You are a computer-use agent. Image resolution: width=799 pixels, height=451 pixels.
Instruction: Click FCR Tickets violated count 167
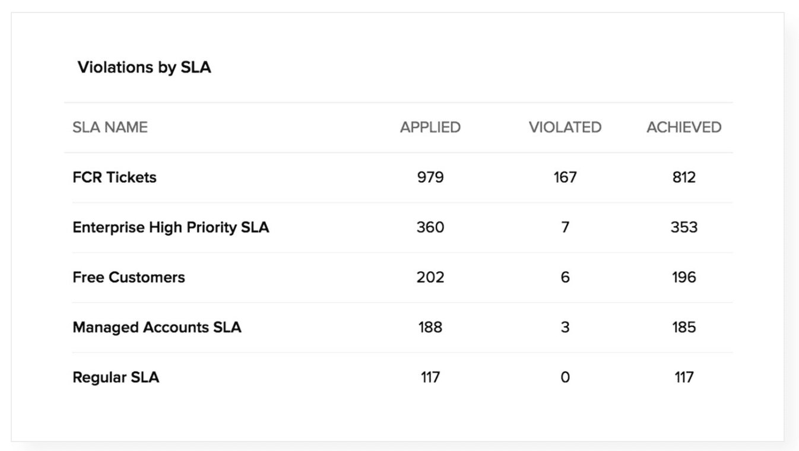tap(565, 177)
